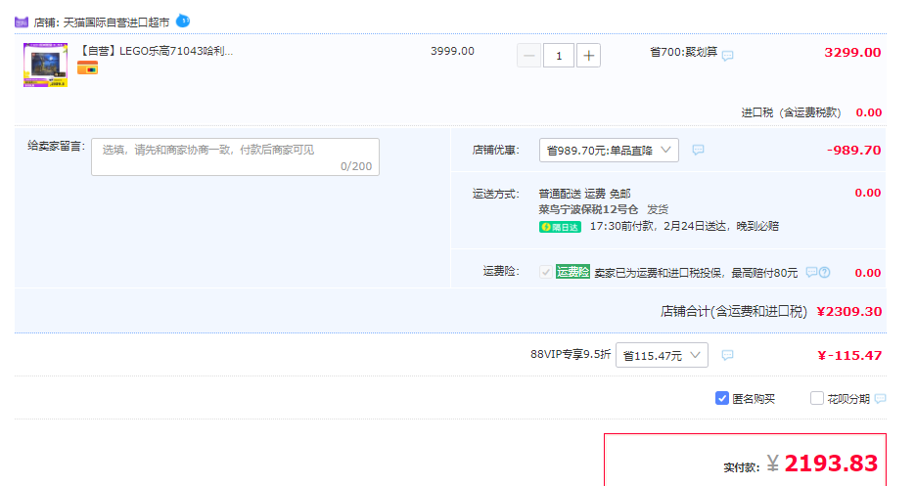The width and height of the screenshot is (915, 486).
Task: Click the info bubble next to 花呗分期
Action: [x=880, y=399]
